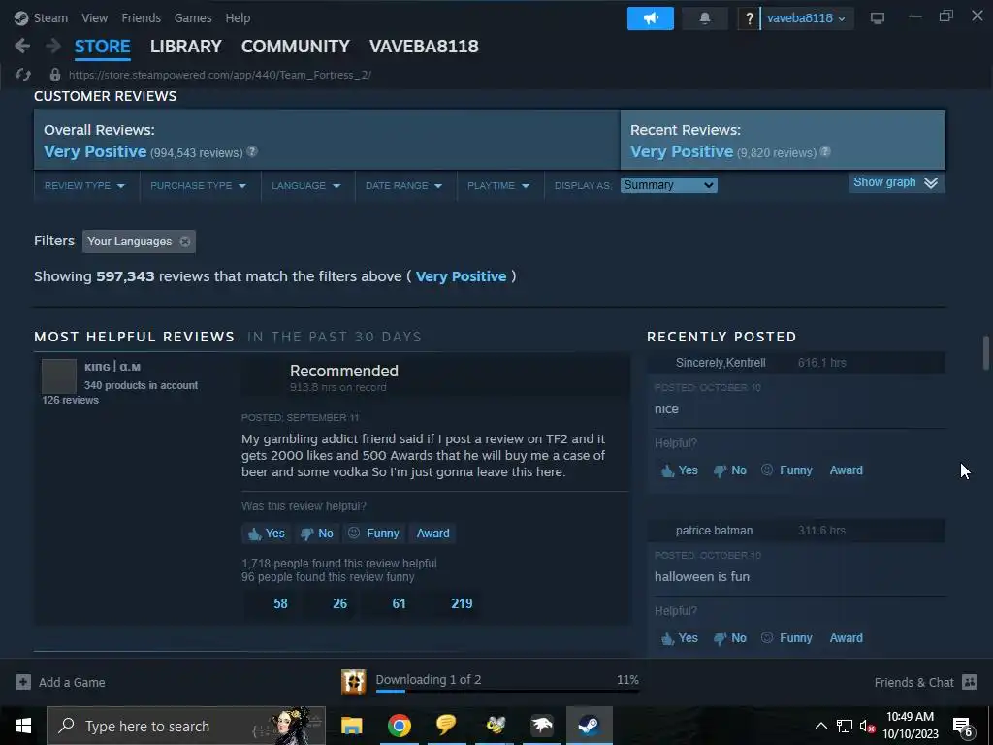
Task: Go back with the left arrow
Action: (x=22, y=46)
